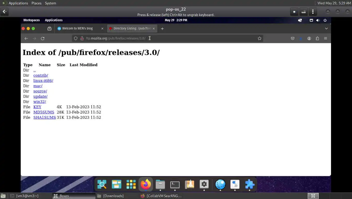The height and width of the screenshot is (199, 352).
Task: Open Firefox View recent browsing icon
Action: 49,29
